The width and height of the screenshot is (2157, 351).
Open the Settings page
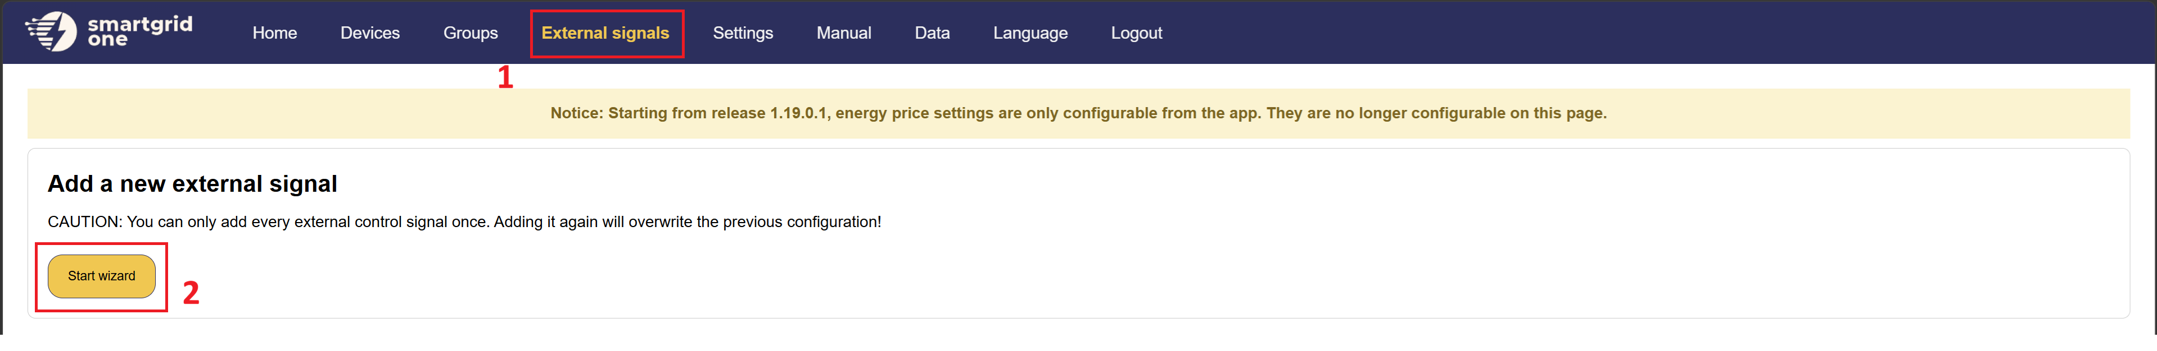(742, 34)
